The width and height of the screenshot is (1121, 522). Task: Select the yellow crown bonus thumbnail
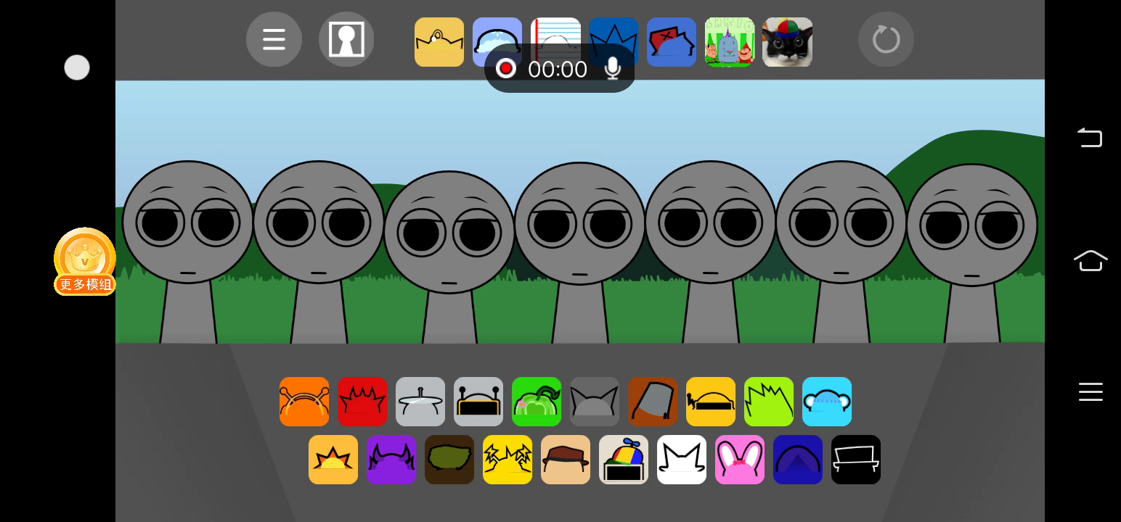(x=439, y=42)
